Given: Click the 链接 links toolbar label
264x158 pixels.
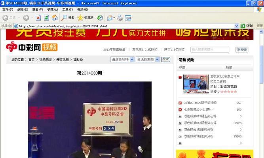Looking at the screenshot, I should (x=260, y=26).
